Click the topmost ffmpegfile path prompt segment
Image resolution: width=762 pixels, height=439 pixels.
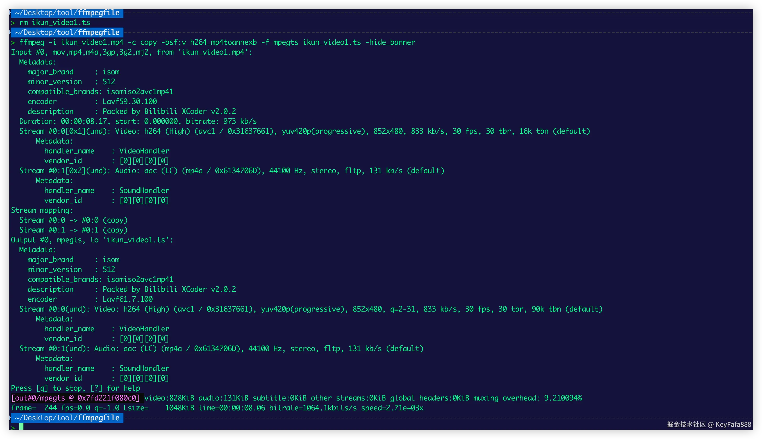pyautogui.click(x=67, y=13)
